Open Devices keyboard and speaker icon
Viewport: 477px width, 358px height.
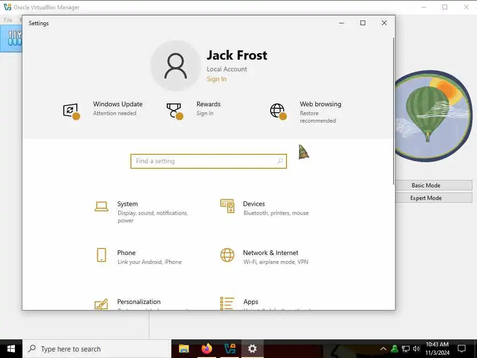coord(227,206)
